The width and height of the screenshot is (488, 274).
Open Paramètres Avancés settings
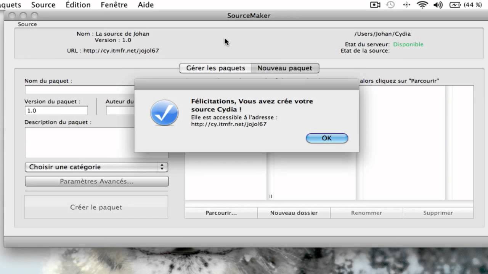click(96, 182)
